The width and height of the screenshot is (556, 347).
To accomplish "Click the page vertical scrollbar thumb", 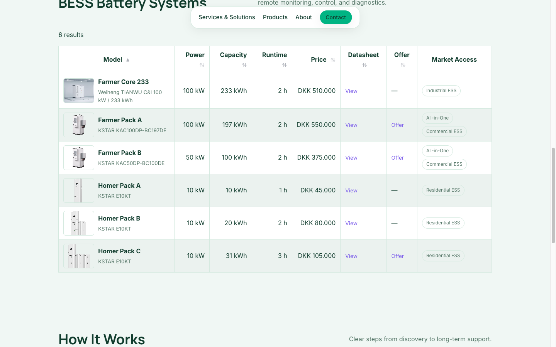I will 553,195.
